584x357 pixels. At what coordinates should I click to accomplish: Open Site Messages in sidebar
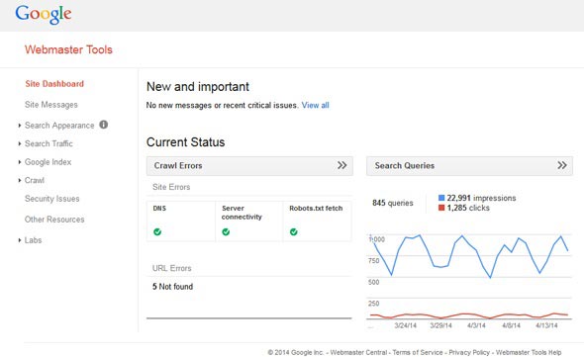coord(51,105)
